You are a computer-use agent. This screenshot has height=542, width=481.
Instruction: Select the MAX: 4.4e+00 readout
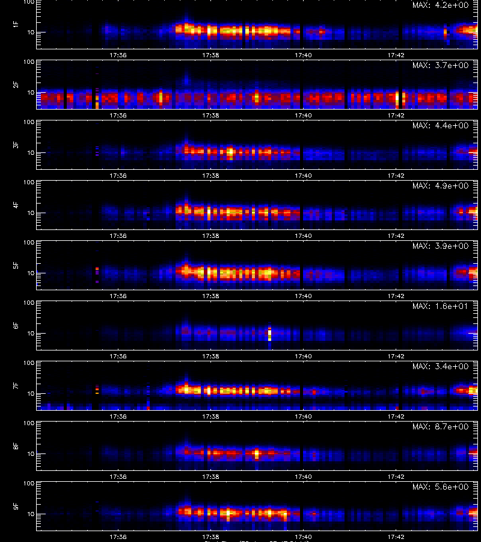click(x=441, y=125)
